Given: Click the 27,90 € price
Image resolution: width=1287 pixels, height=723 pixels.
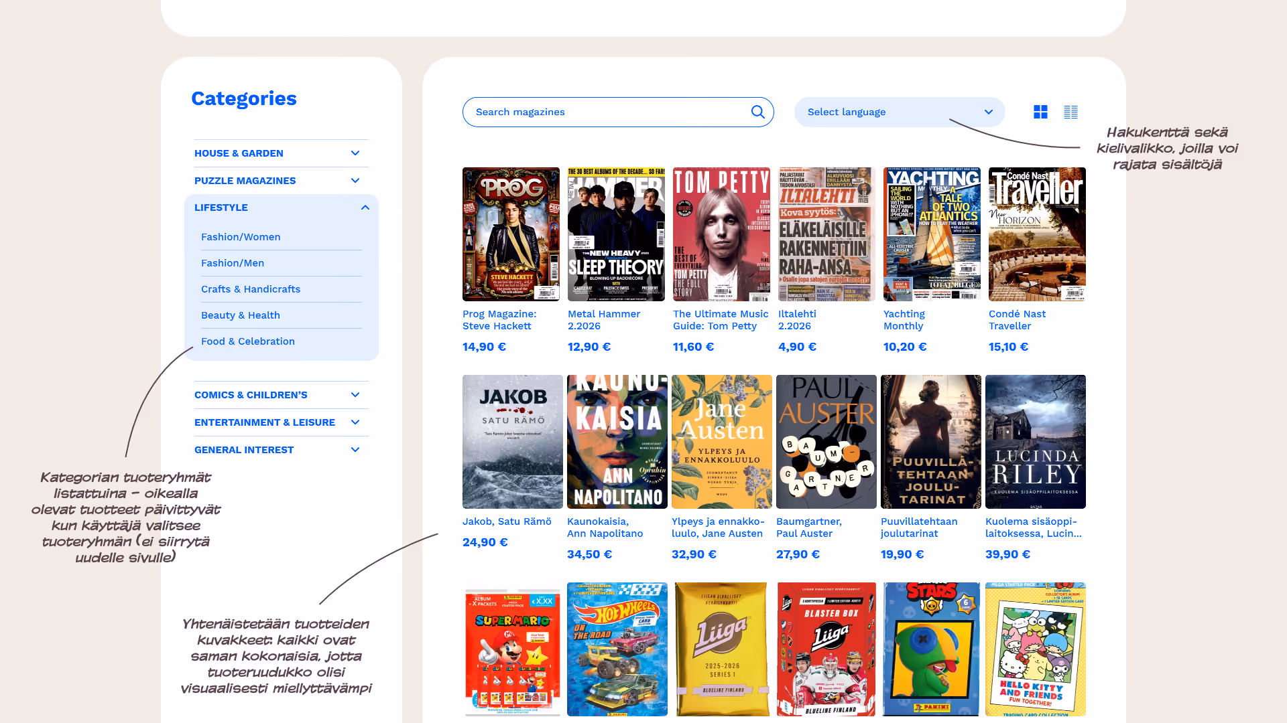Looking at the screenshot, I should (798, 554).
